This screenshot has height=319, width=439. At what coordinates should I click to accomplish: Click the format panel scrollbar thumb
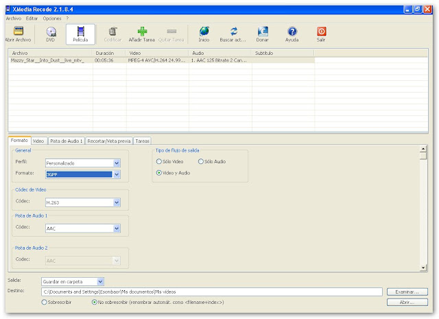[x=423, y=156]
